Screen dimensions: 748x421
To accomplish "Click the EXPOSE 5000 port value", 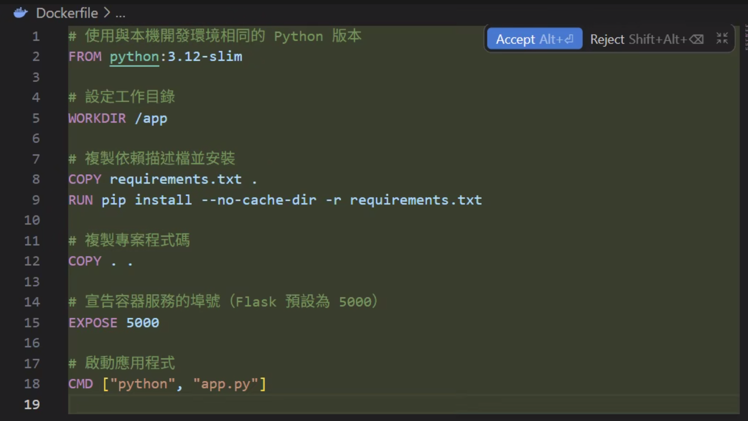I will point(143,322).
